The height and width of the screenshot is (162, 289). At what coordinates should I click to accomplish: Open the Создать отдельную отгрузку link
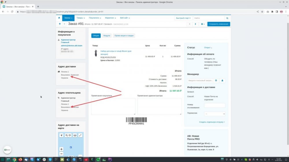pos(212,122)
